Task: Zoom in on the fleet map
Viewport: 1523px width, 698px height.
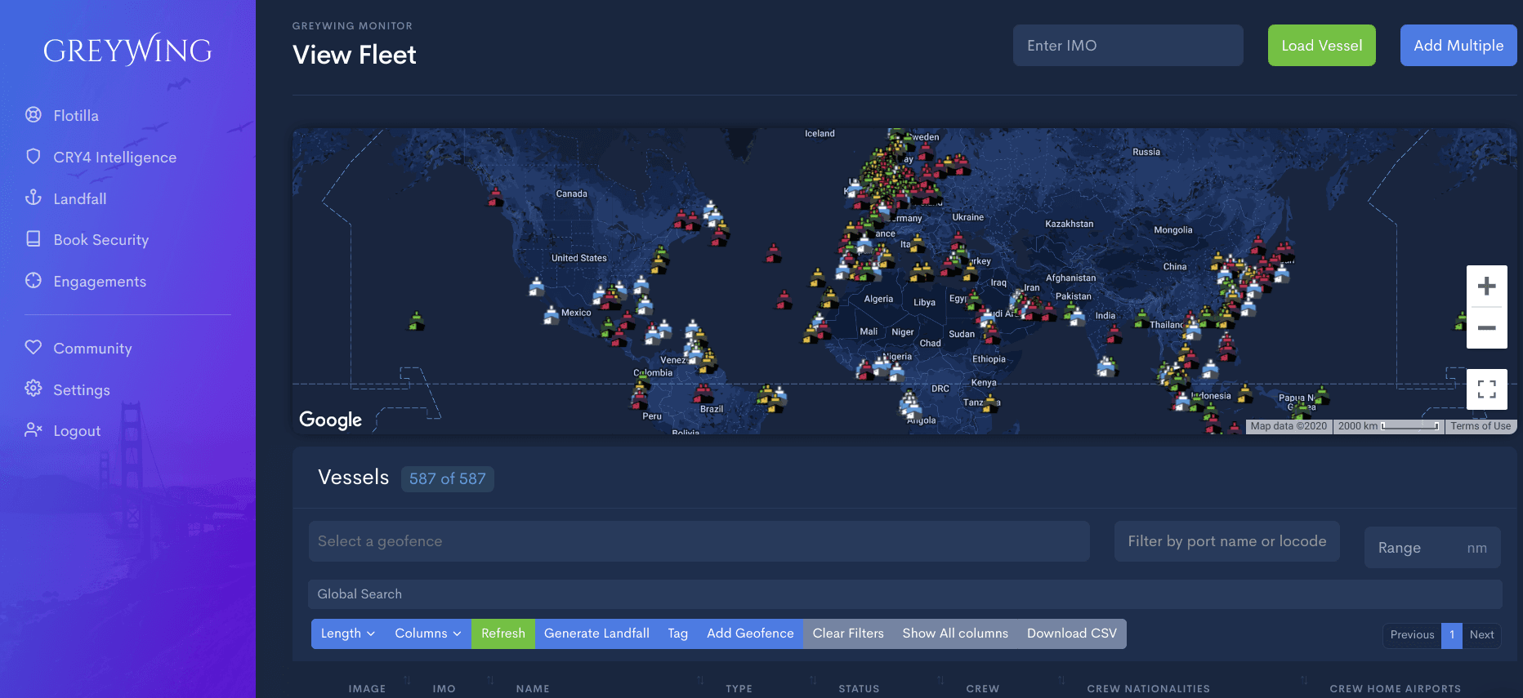Action: pos(1486,287)
